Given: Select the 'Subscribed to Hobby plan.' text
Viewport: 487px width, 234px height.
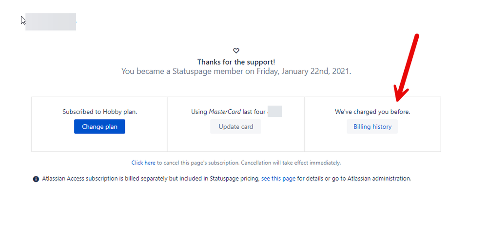Looking at the screenshot, I should coord(100,112).
